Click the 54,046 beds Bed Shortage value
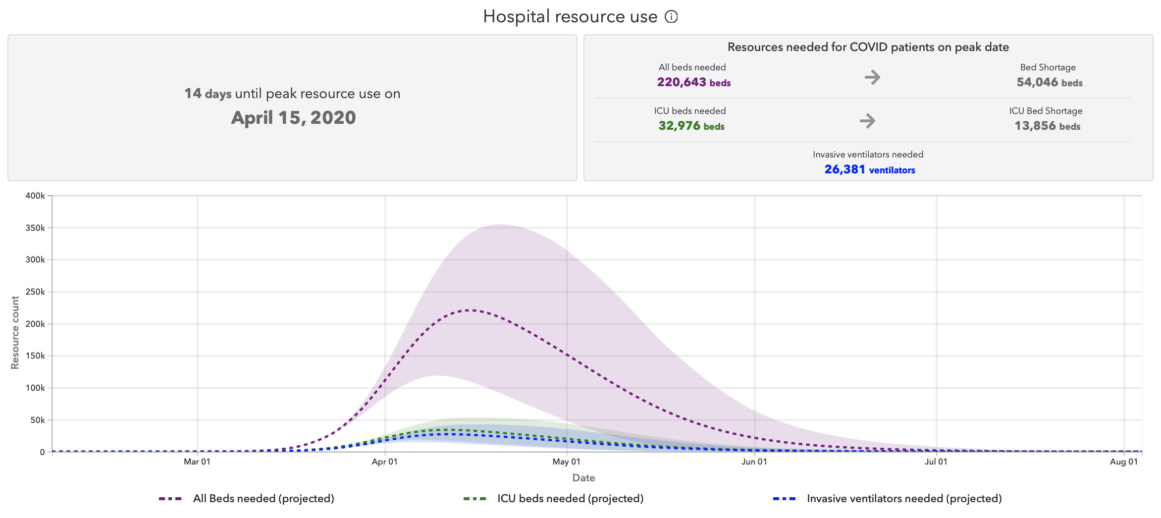 coord(1049,82)
